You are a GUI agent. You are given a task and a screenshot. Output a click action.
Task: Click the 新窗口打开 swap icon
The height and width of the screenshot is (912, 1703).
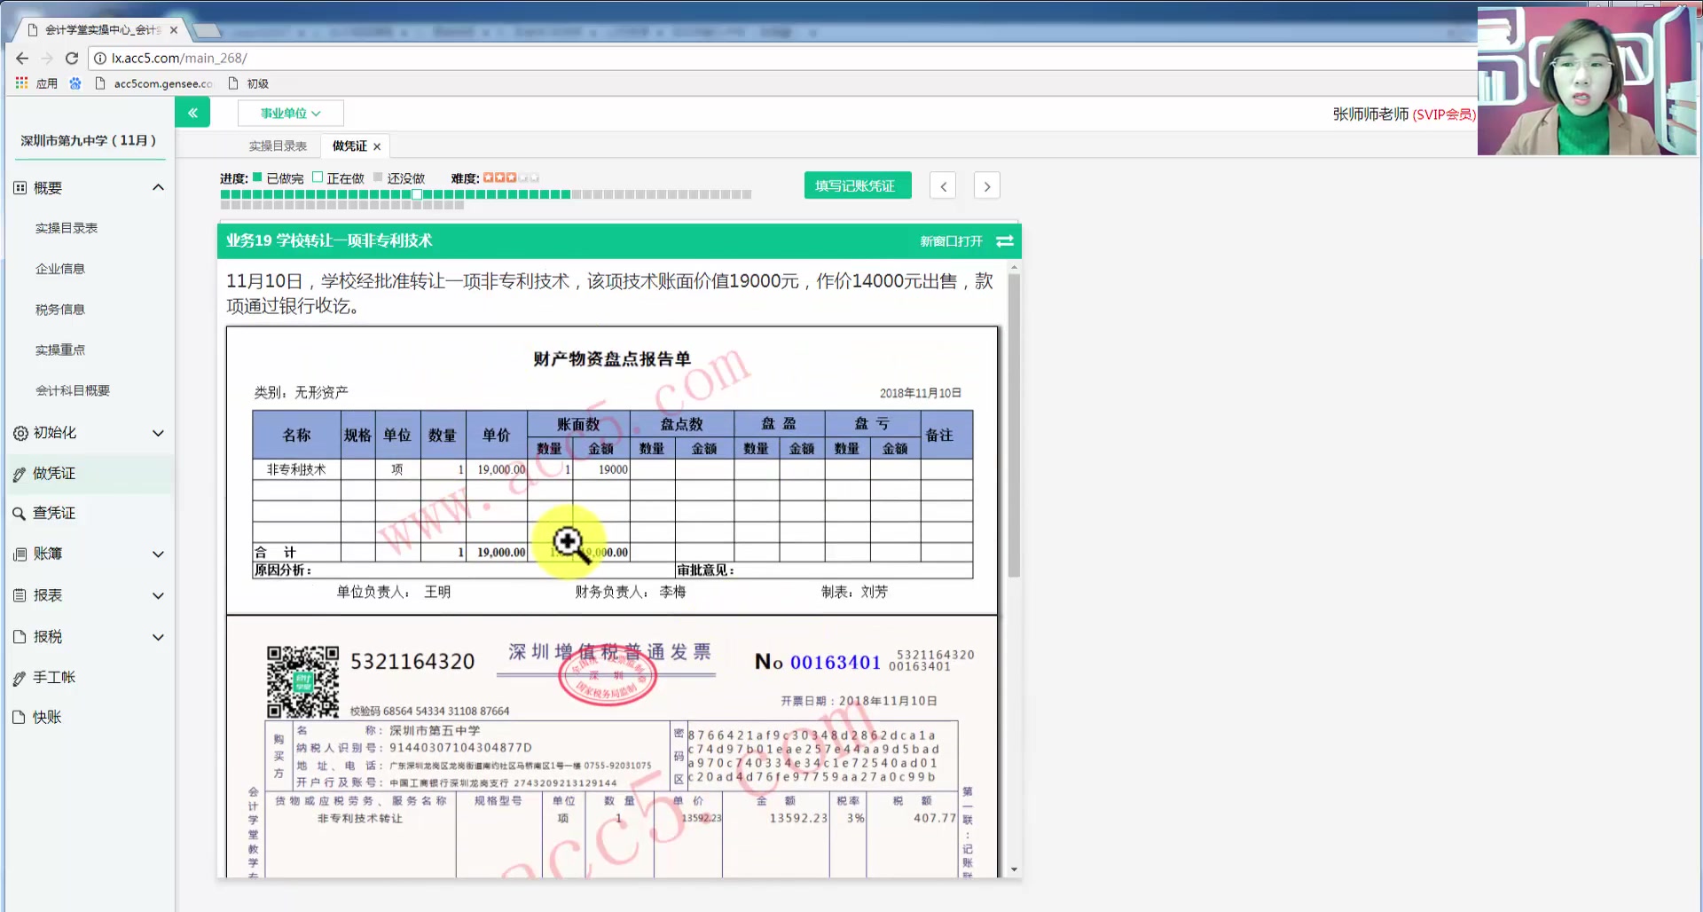pyautogui.click(x=1004, y=240)
